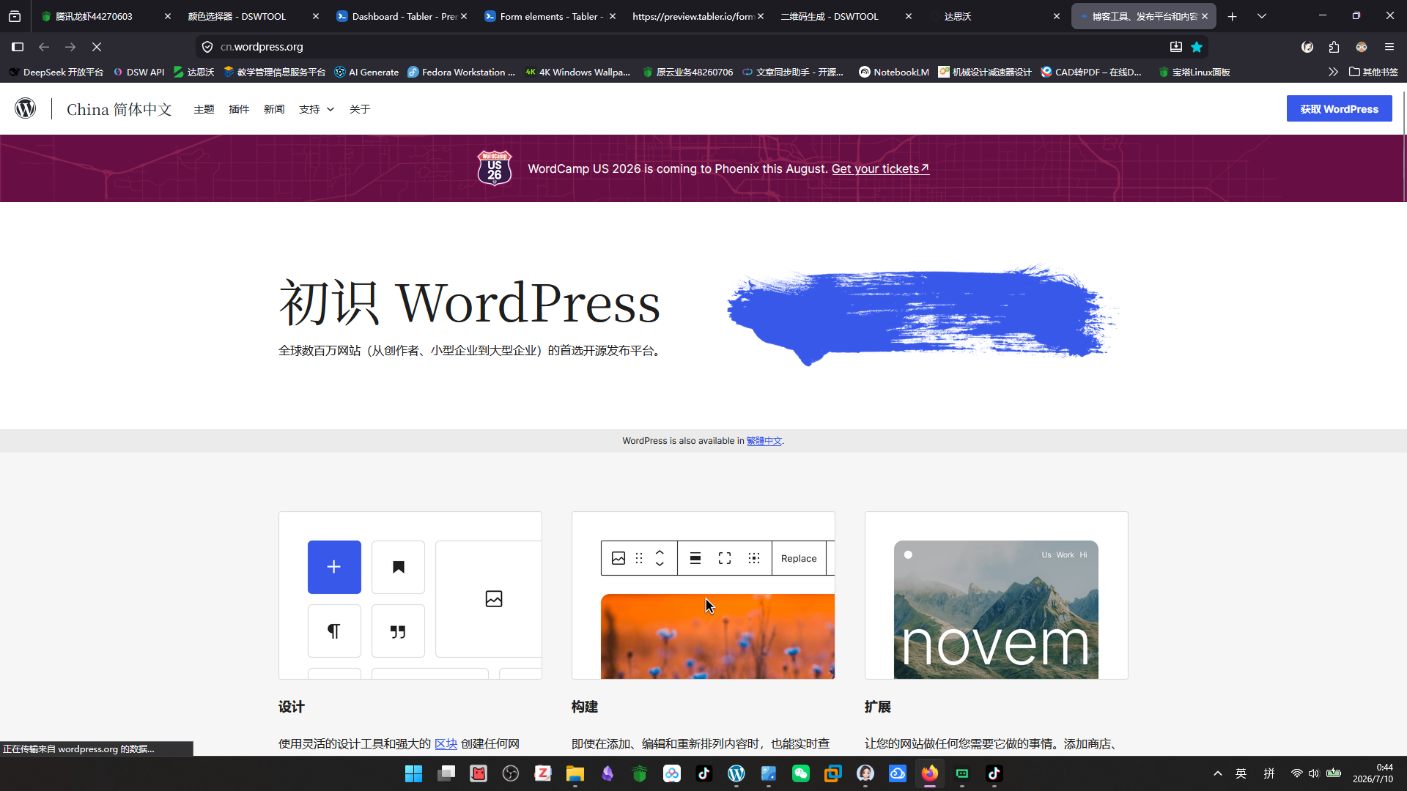This screenshot has height=791, width=1407.
Task: Open DeepSeek 开放平台 bookmark
Action: tap(56, 72)
